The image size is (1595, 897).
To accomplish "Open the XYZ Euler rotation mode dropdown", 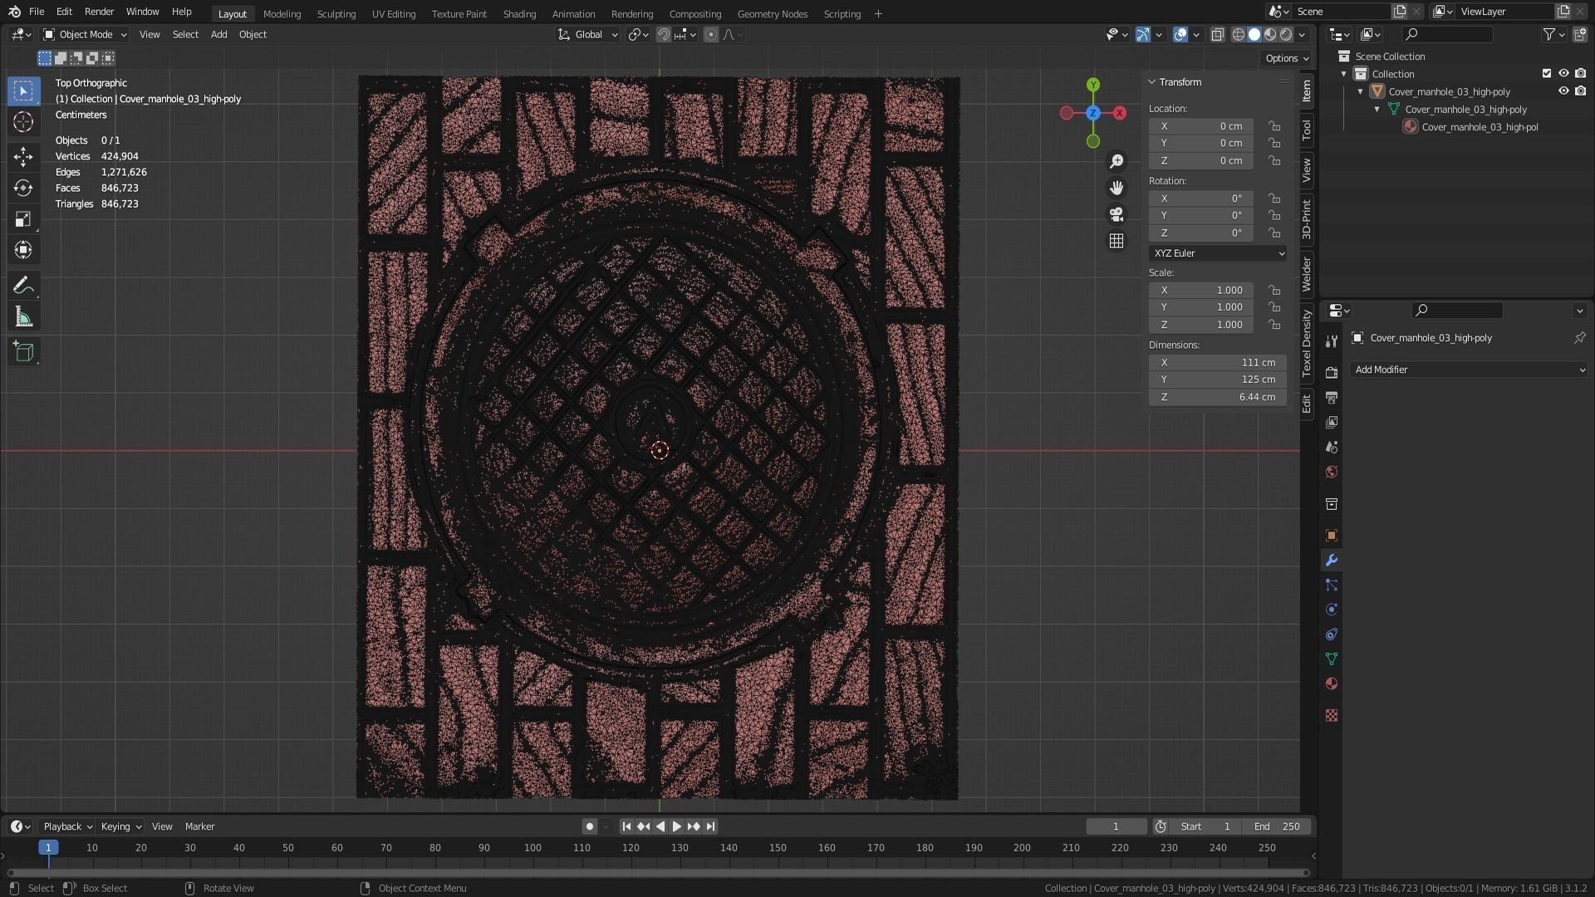I will [1218, 253].
